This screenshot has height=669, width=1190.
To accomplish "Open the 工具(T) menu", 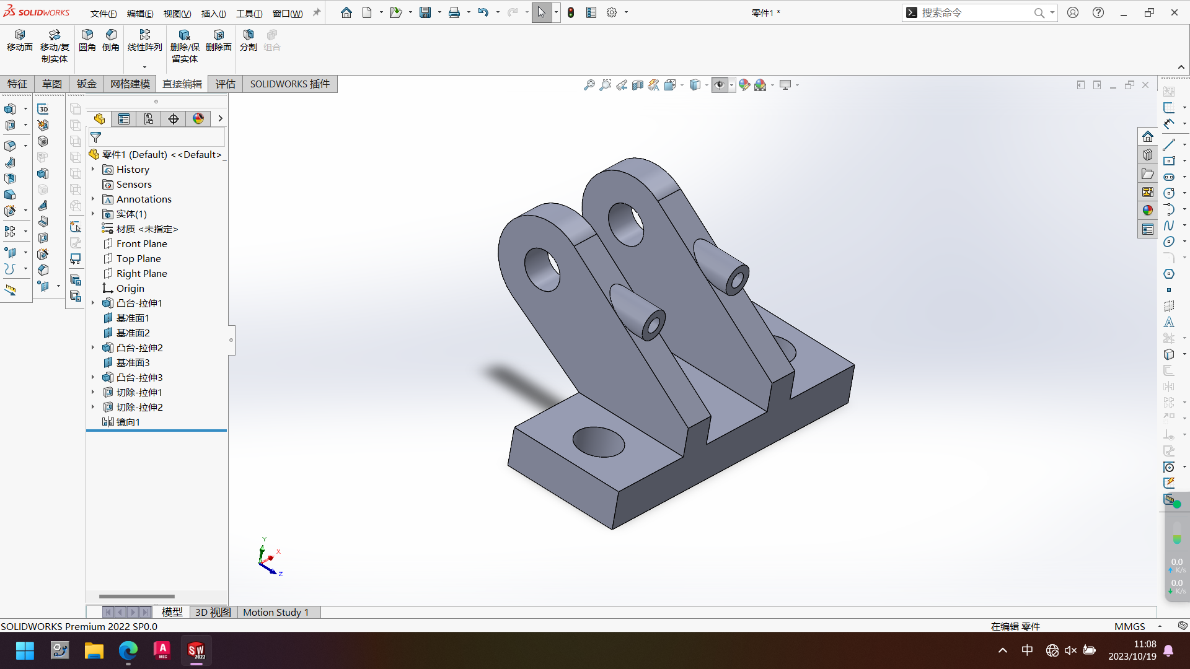I will point(249,14).
